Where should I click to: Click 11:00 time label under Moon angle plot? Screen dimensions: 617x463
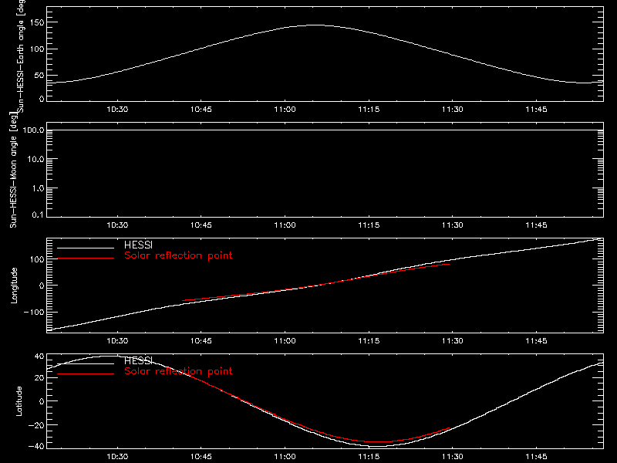point(285,225)
